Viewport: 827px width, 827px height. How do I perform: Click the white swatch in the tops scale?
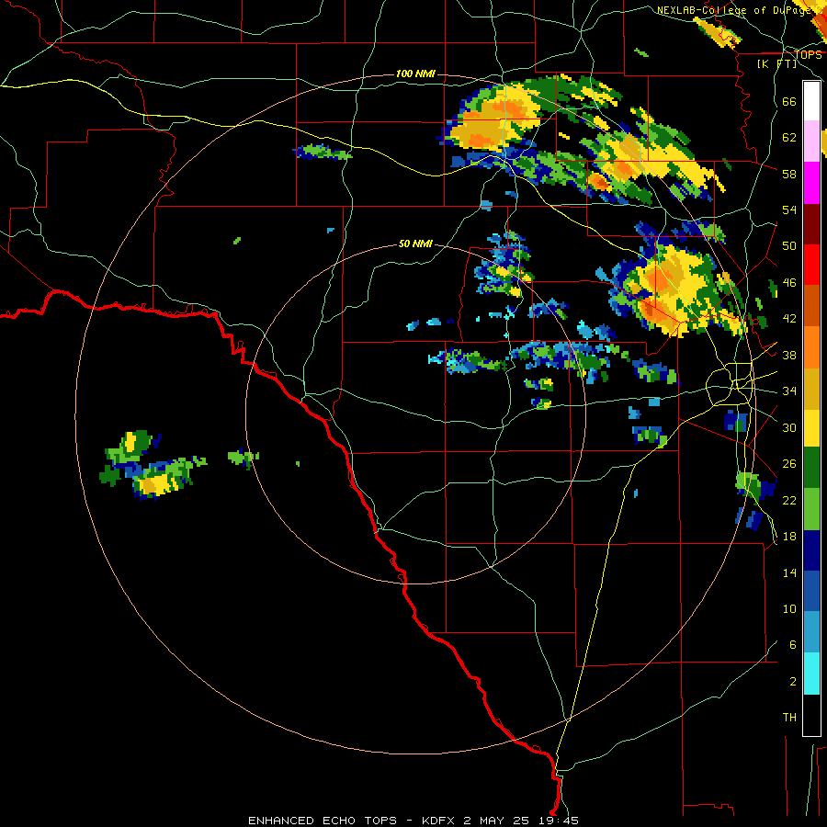pos(811,101)
